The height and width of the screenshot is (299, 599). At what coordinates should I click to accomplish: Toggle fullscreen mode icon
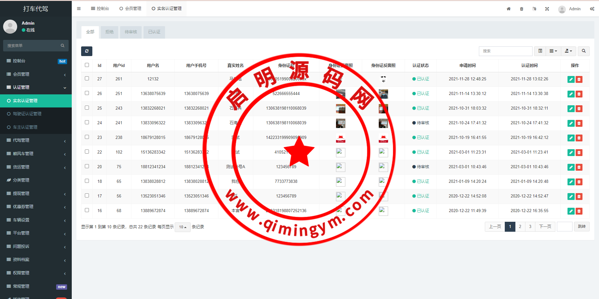pyautogui.click(x=547, y=9)
